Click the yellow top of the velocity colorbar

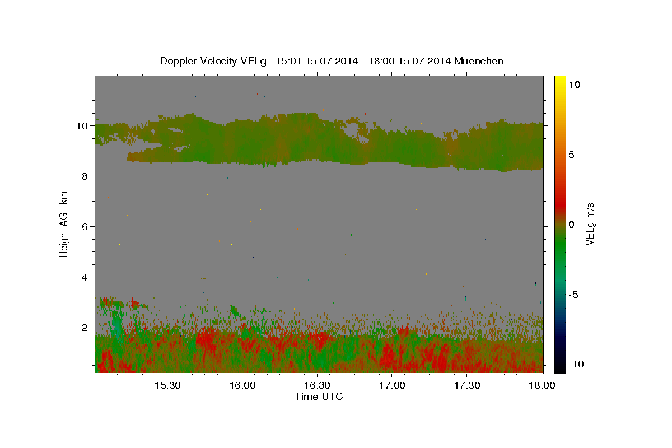(559, 81)
